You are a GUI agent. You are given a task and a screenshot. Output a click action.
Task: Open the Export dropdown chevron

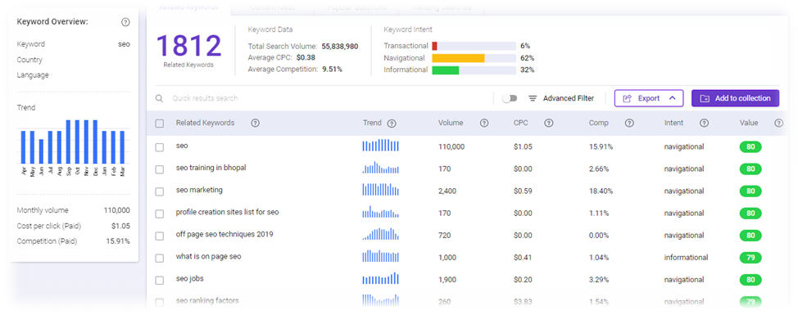(673, 98)
